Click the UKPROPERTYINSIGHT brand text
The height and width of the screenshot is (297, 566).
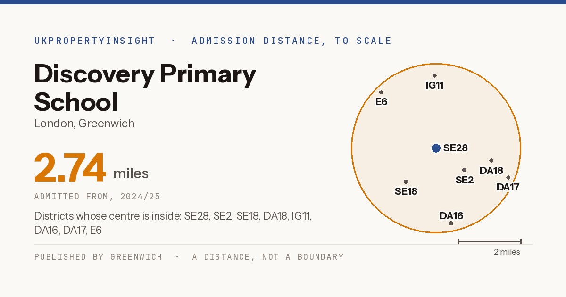94,41
